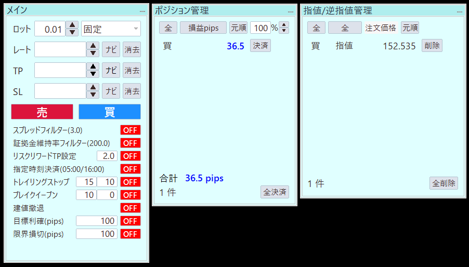Collapse the 指値/逆指値管理 panel
The height and width of the screenshot is (267, 469).
(x=459, y=11)
